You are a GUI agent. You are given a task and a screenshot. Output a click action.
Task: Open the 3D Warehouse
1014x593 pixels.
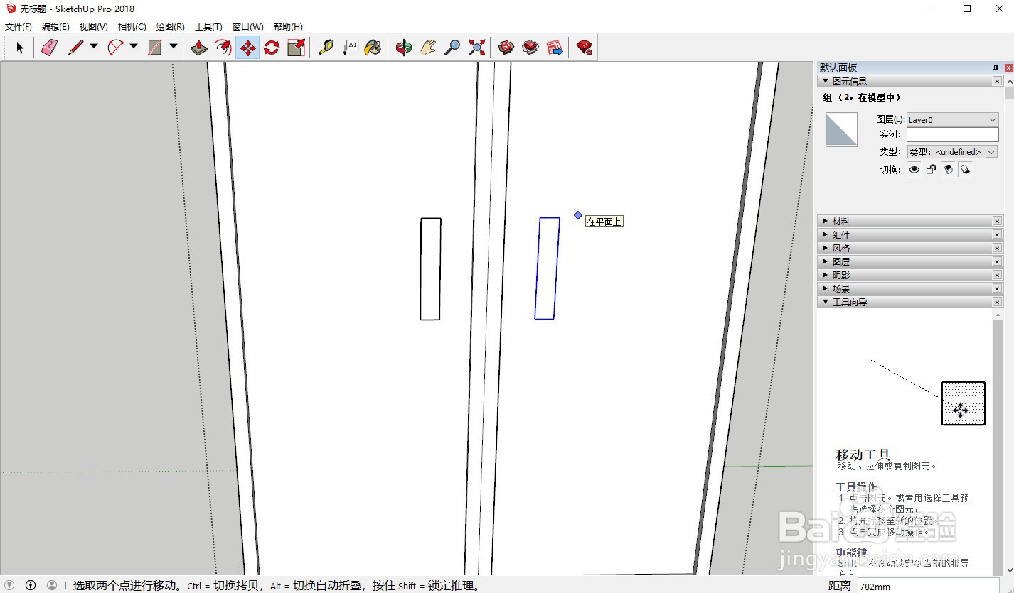(506, 48)
